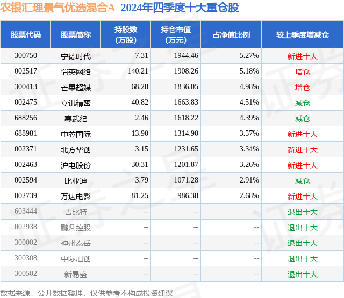344x298 pixels.
Task: Select the 持股数(万股) column header
Action: click(x=126, y=34)
